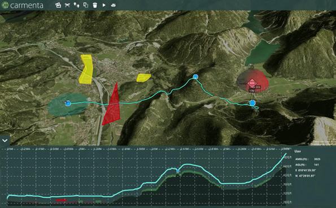
Task: Select the UAV drone icon in the toolbar
Action: (67, 5)
